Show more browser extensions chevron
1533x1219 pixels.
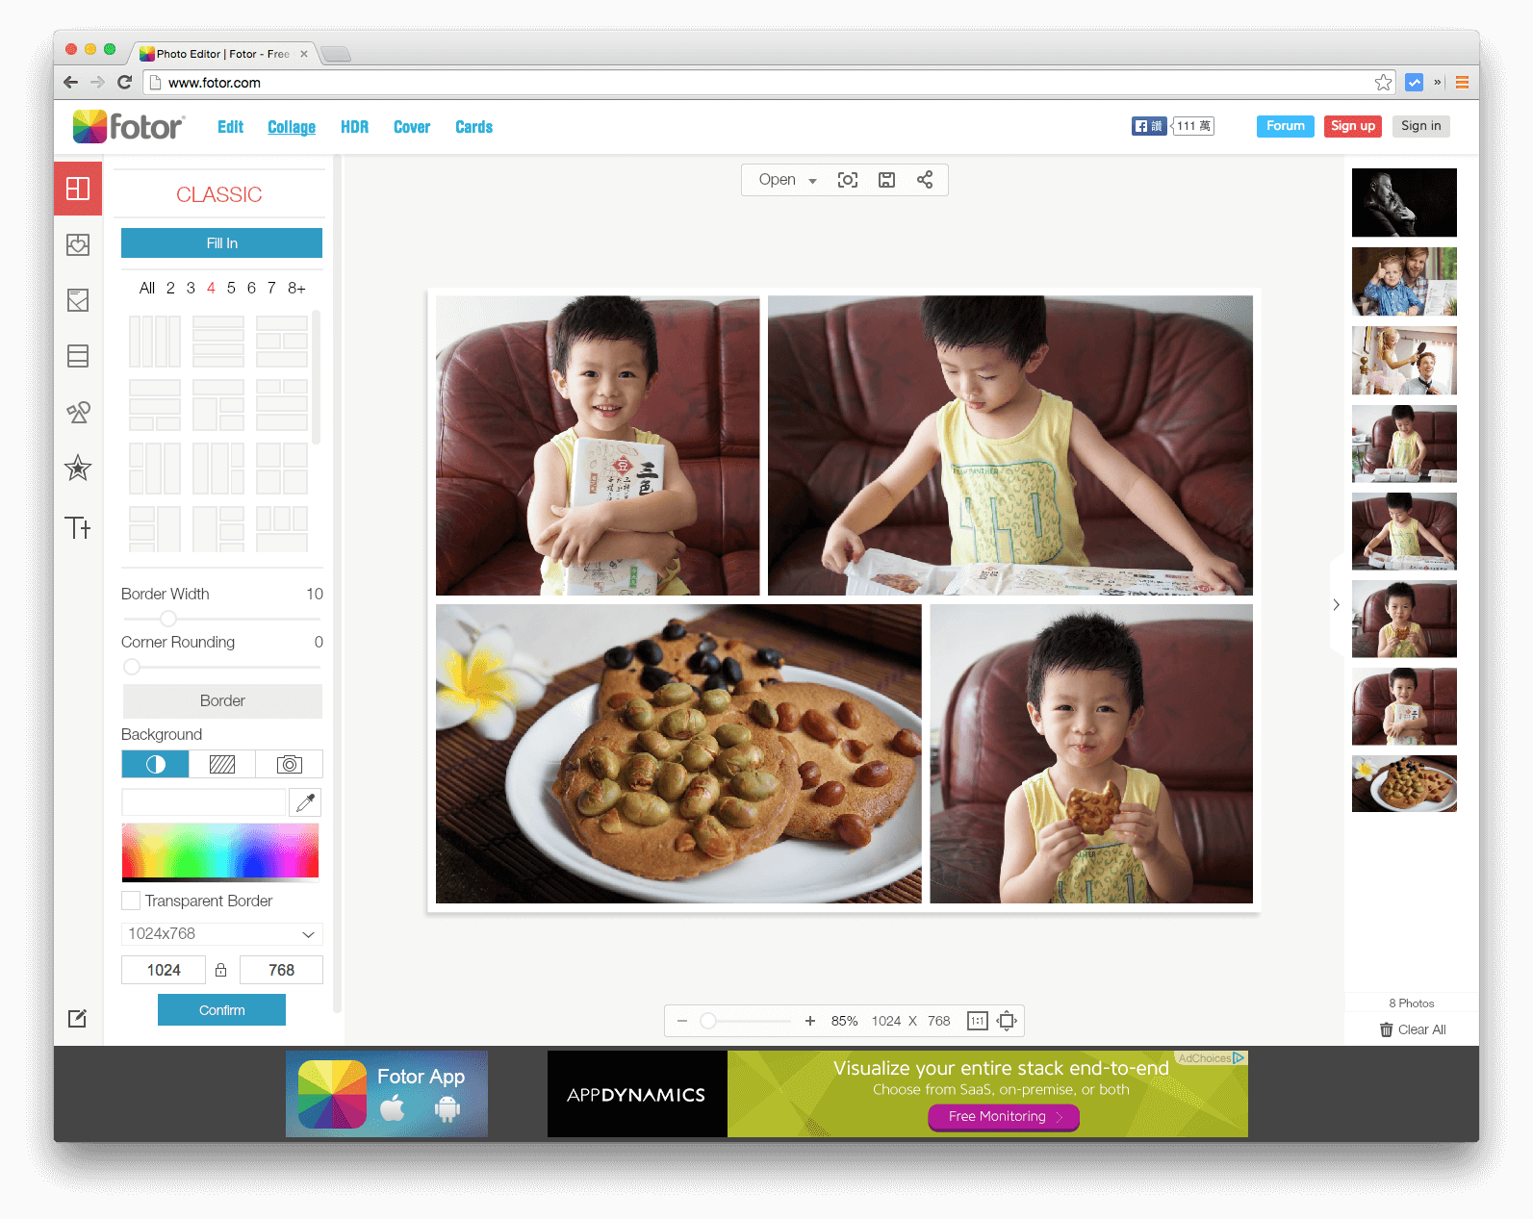pyautogui.click(x=1438, y=83)
